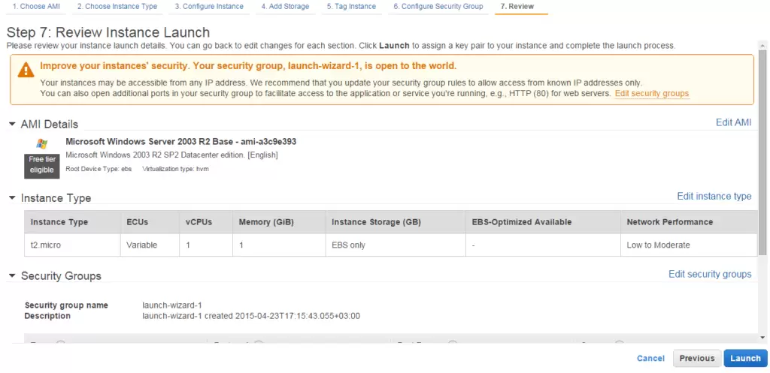Click orange Edit security groups link in warning
The width and height of the screenshot is (770, 373).
[652, 93]
